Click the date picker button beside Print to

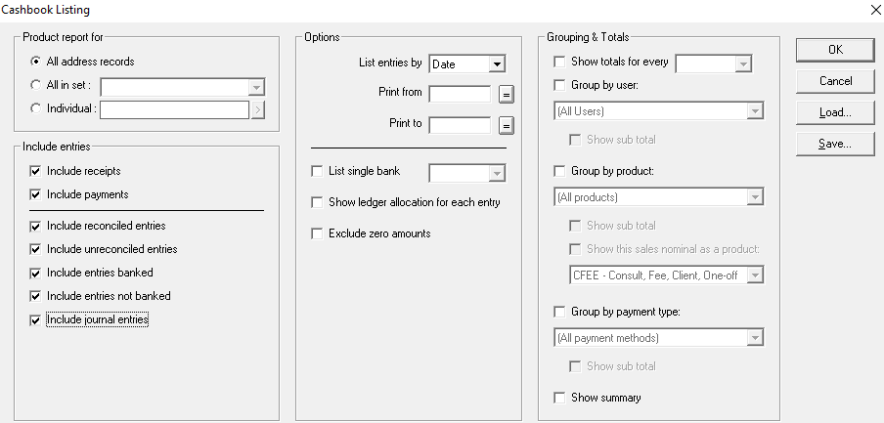coord(506,125)
